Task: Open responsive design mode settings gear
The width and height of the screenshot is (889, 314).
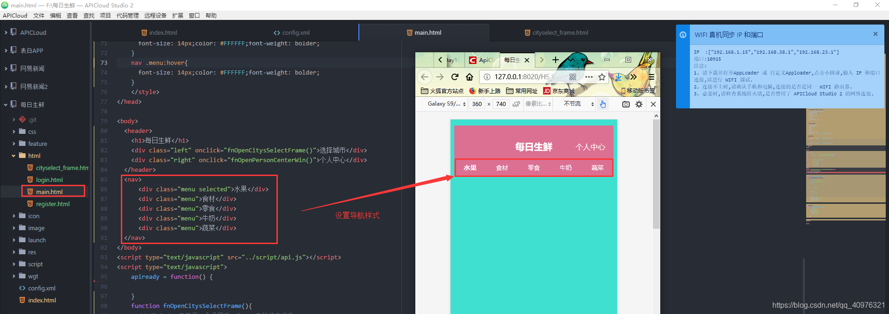Action: tap(639, 104)
